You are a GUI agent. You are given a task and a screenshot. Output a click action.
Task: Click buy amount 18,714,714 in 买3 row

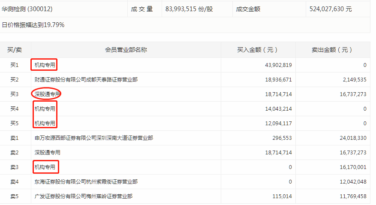tap(278, 94)
